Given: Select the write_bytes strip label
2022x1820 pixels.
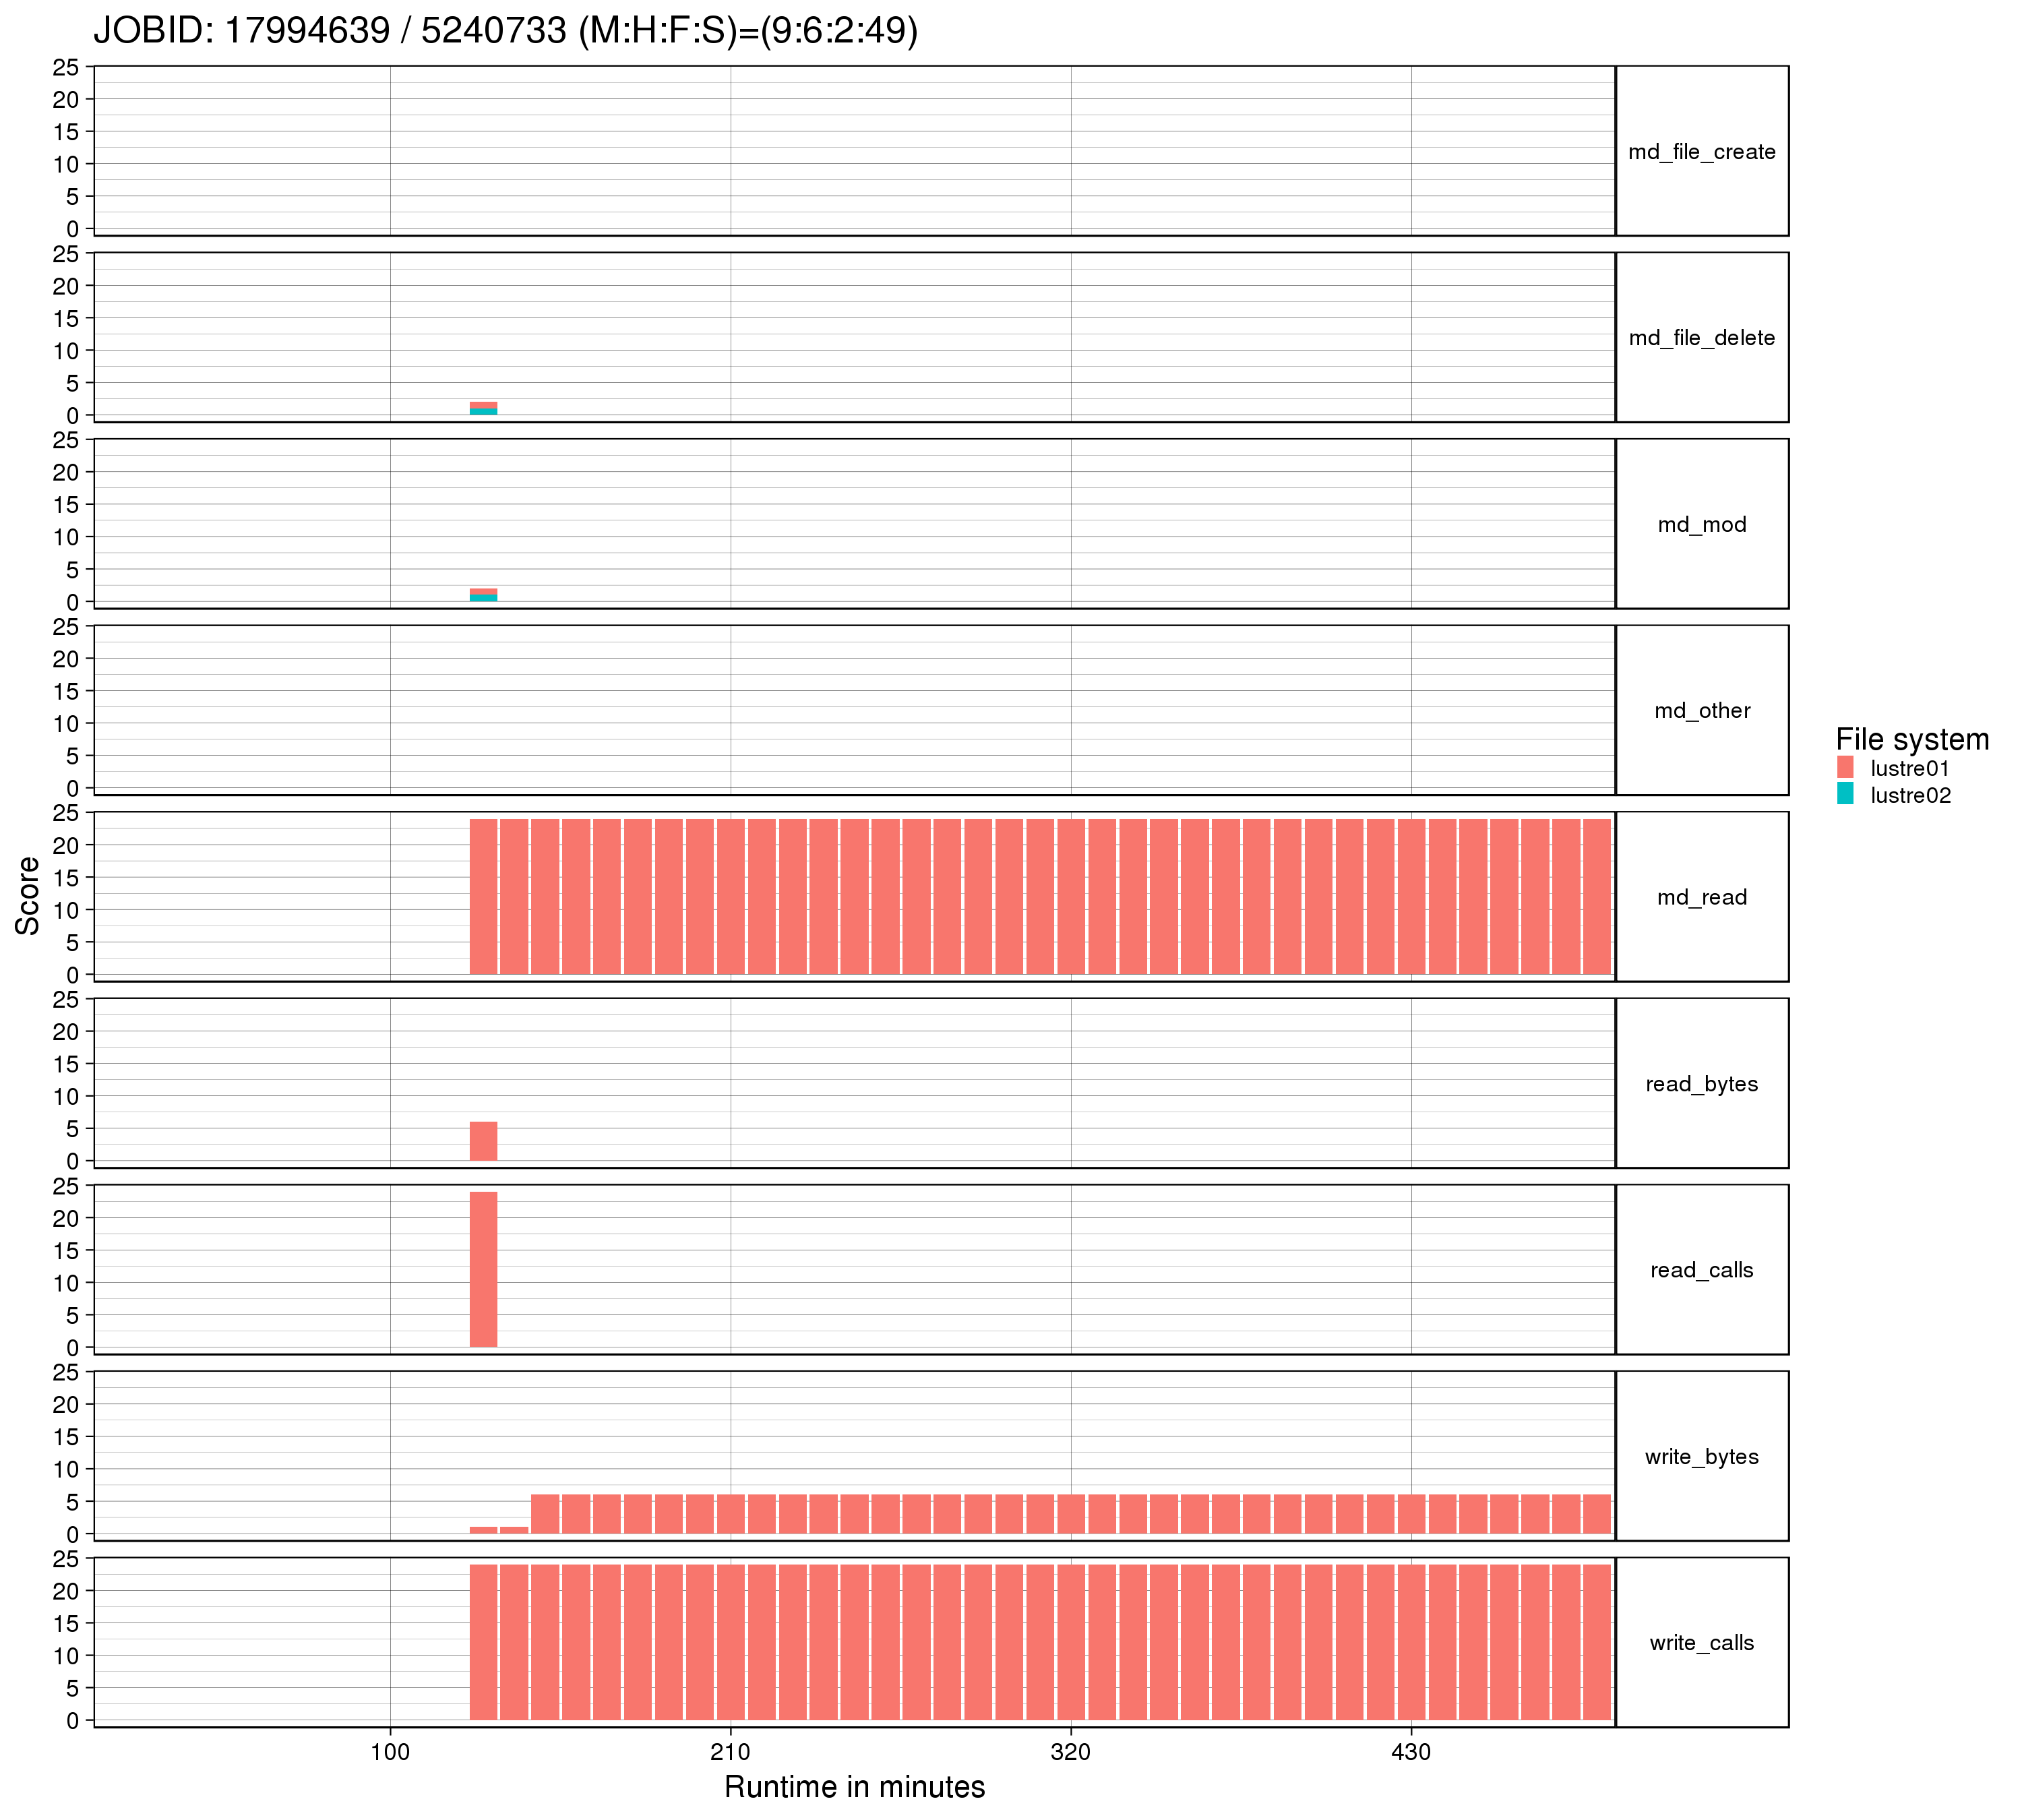Looking at the screenshot, I should coord(1701,1457).
